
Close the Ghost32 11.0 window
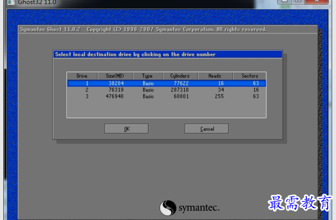[316, 1]
